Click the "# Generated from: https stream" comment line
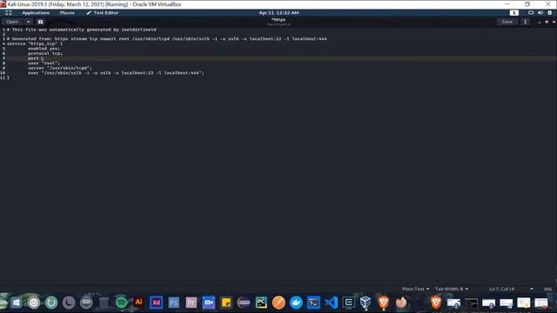 click(166, 38)
